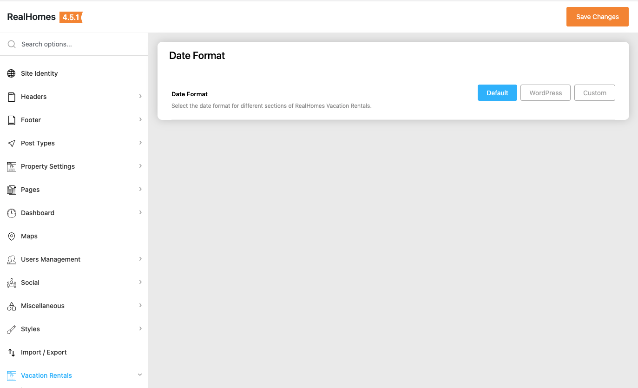Focus the Search options input field
Viewport: 638px width, 388px height.
(x=79, y=44)
